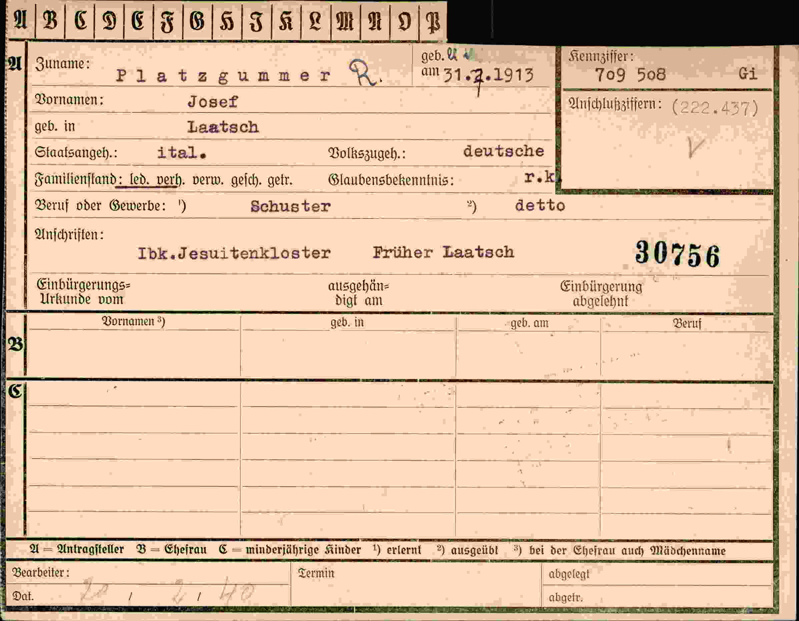The width and height of the screenshot is (799, 621).
Task: Click the birth date 31.7.1913
Action: tap(489, 75)
